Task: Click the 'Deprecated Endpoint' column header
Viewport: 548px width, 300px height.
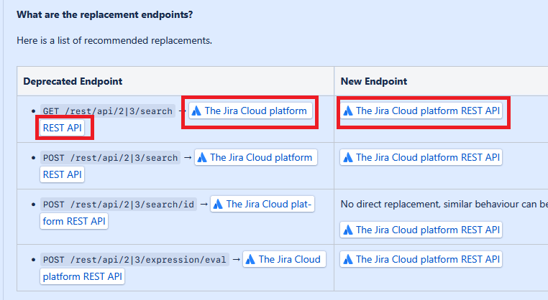Action: 73,82
